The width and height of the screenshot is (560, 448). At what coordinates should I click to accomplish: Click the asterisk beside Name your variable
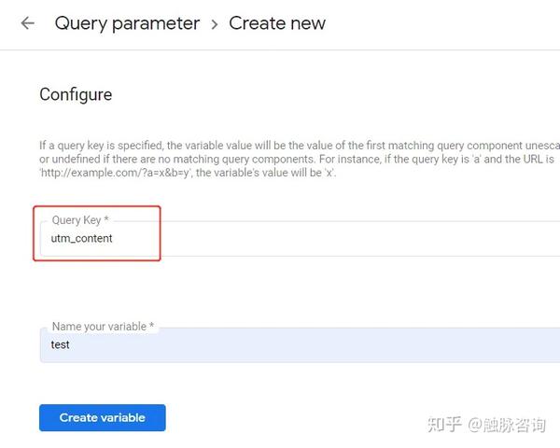151,325
